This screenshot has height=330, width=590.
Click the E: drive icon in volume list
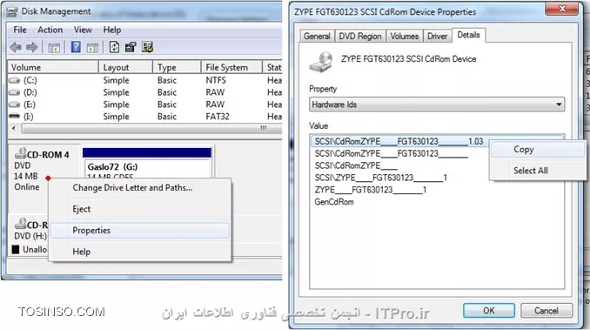(x=14, y=104)
